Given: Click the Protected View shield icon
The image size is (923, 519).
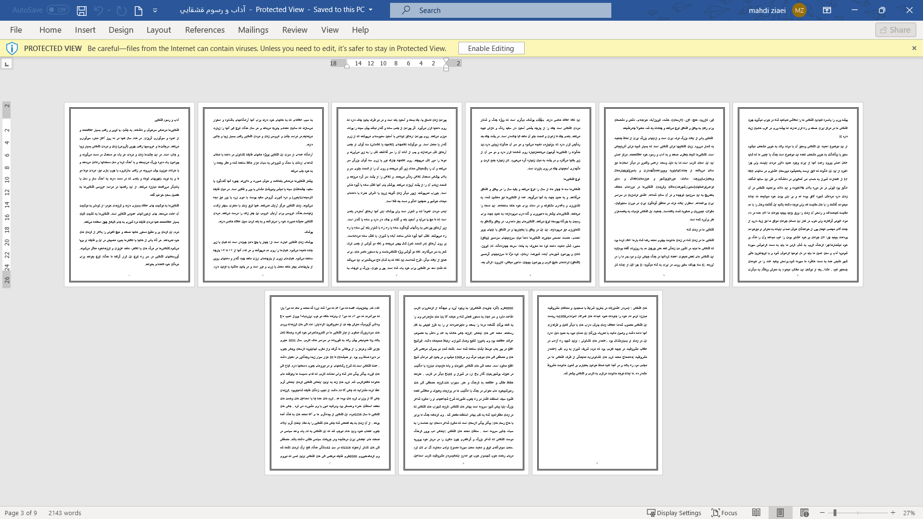Looking at the screenshot, I should [12, 49].
